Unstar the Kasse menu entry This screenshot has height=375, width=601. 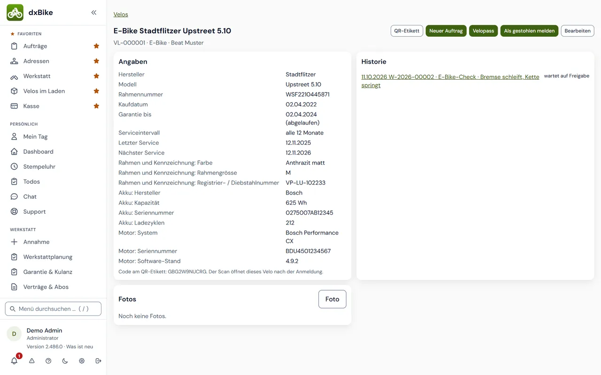pyautogui.click(x=96, y=106)
